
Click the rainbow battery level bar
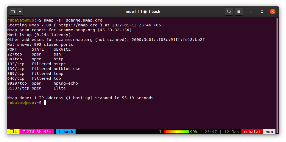tap(176, 132)
